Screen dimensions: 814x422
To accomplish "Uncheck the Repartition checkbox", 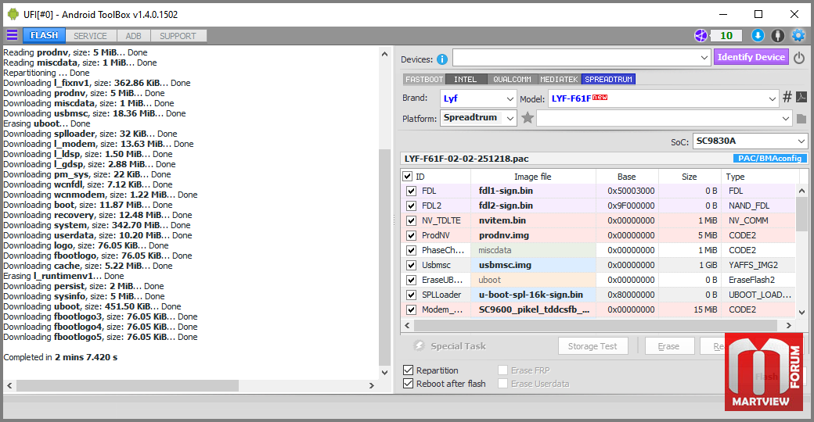I will [x=408, y=370].
